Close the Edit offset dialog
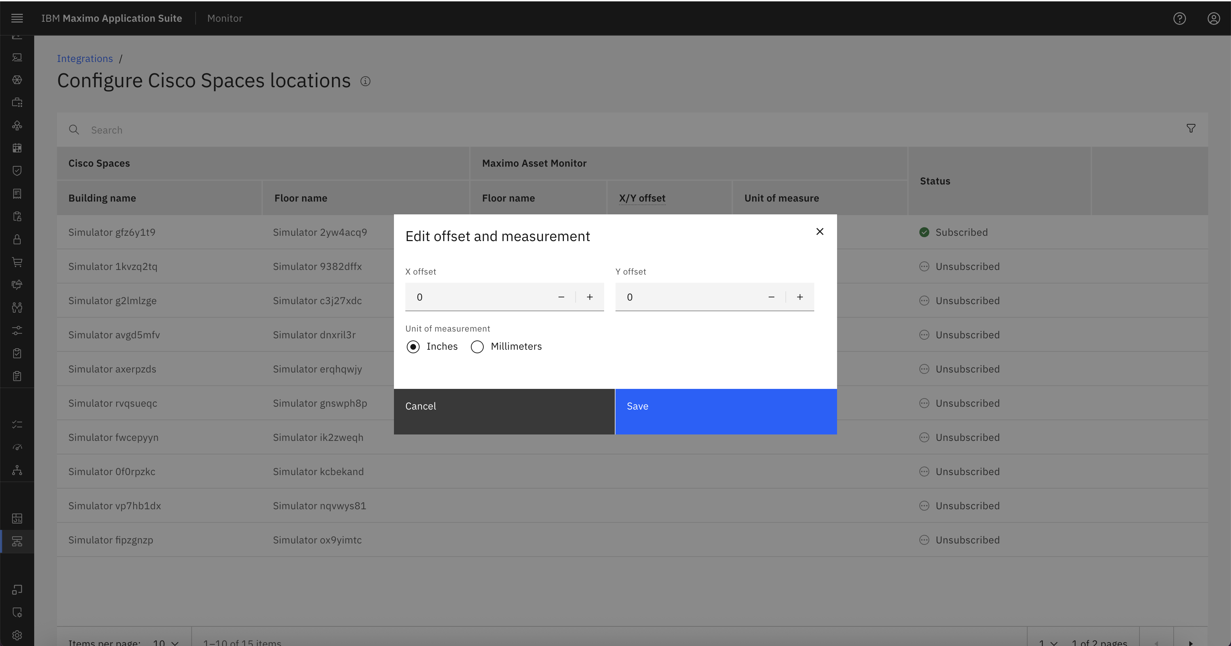 [x=820, y=232]
